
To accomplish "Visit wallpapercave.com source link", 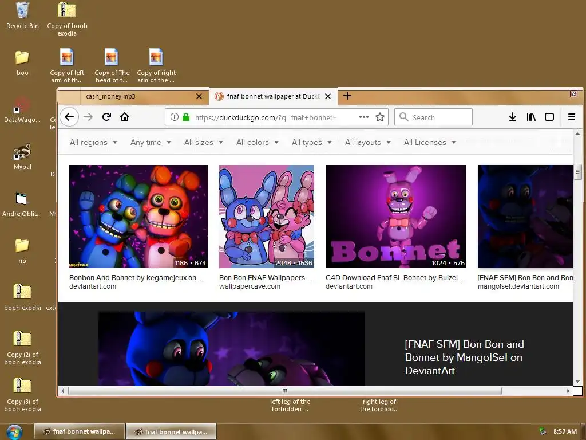I will (250, 286).
